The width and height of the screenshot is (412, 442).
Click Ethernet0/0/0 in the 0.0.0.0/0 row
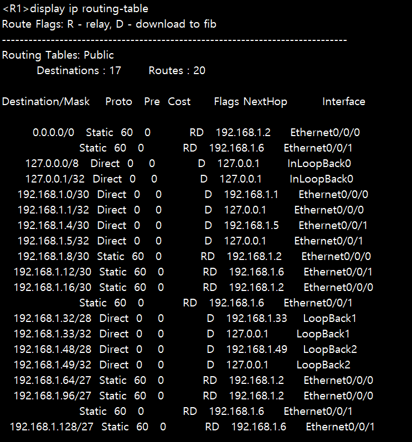tap(325, 132)
